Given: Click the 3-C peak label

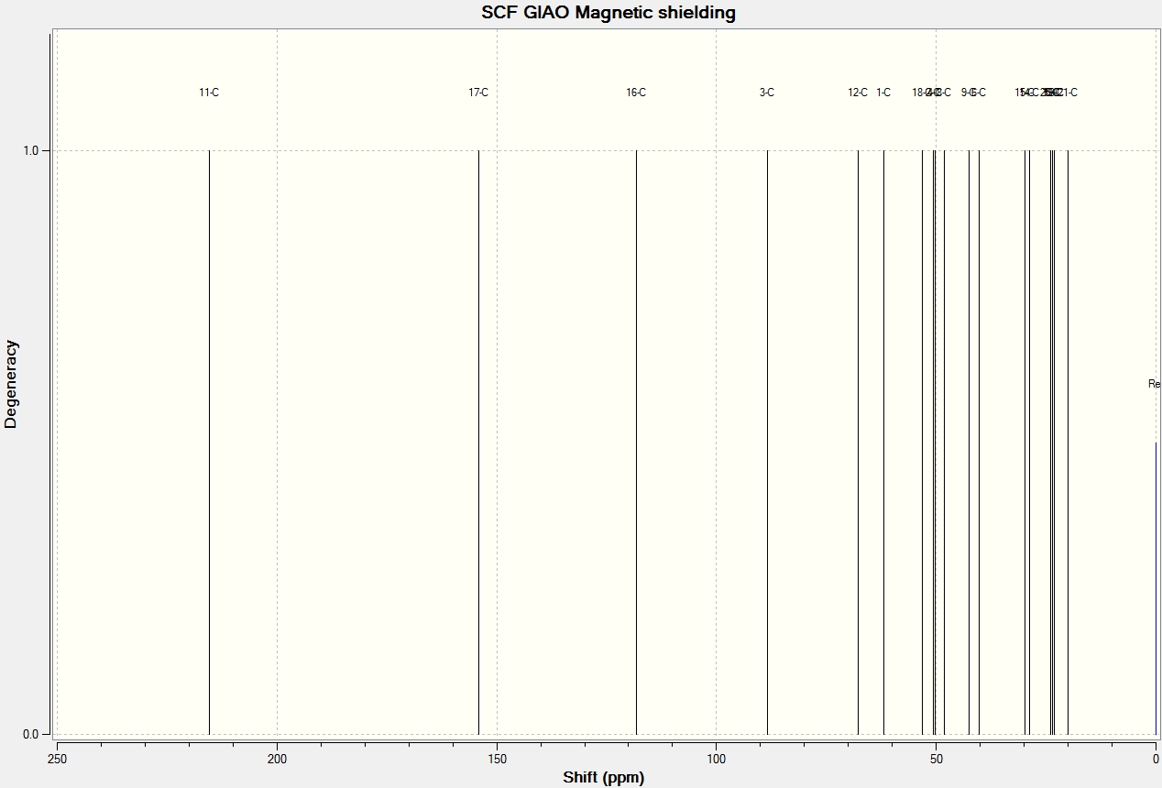Looking at the screenshot, I should (x=767, y=93).
